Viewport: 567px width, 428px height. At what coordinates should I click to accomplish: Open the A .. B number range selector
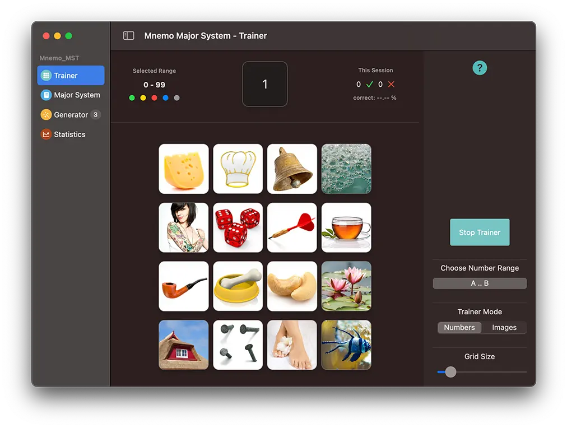coord(479,283)
